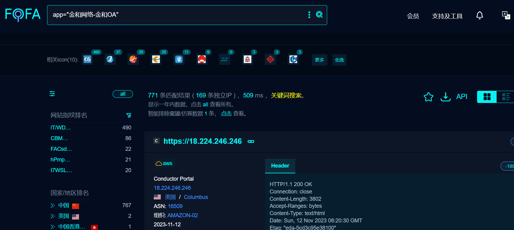
Task: Click the AMAZON-02 organization link
Action: click(182, 215)
